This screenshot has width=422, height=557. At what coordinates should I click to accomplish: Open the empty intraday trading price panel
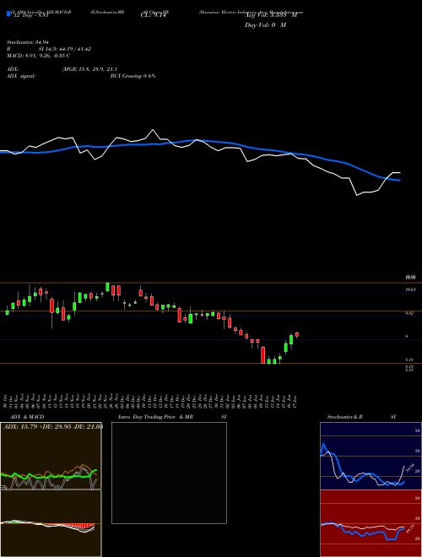(x=169, y=473)
